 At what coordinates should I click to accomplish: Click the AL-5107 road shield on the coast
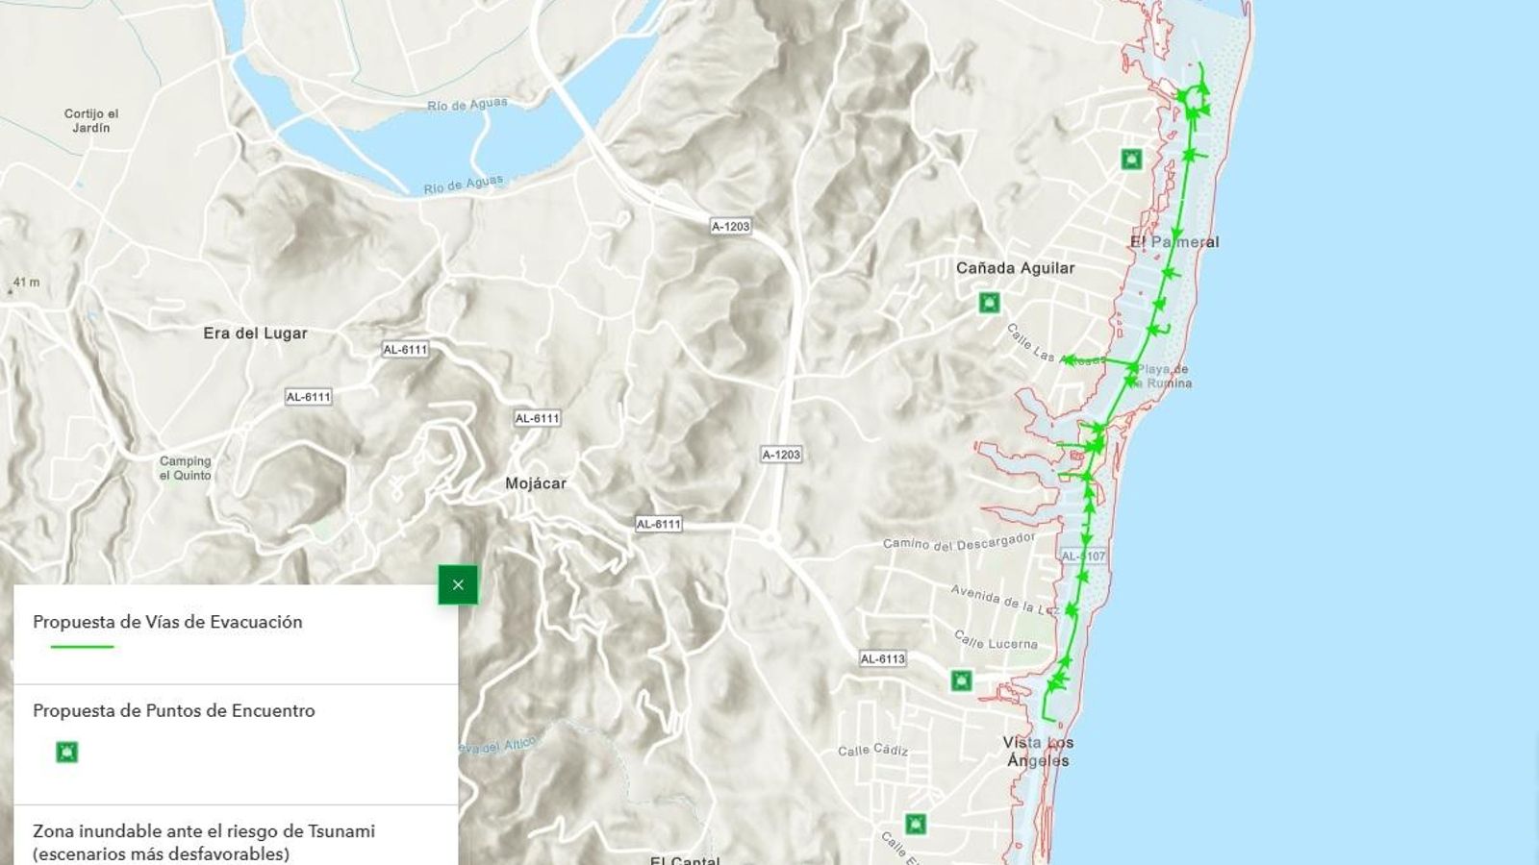coord(1083,556)
